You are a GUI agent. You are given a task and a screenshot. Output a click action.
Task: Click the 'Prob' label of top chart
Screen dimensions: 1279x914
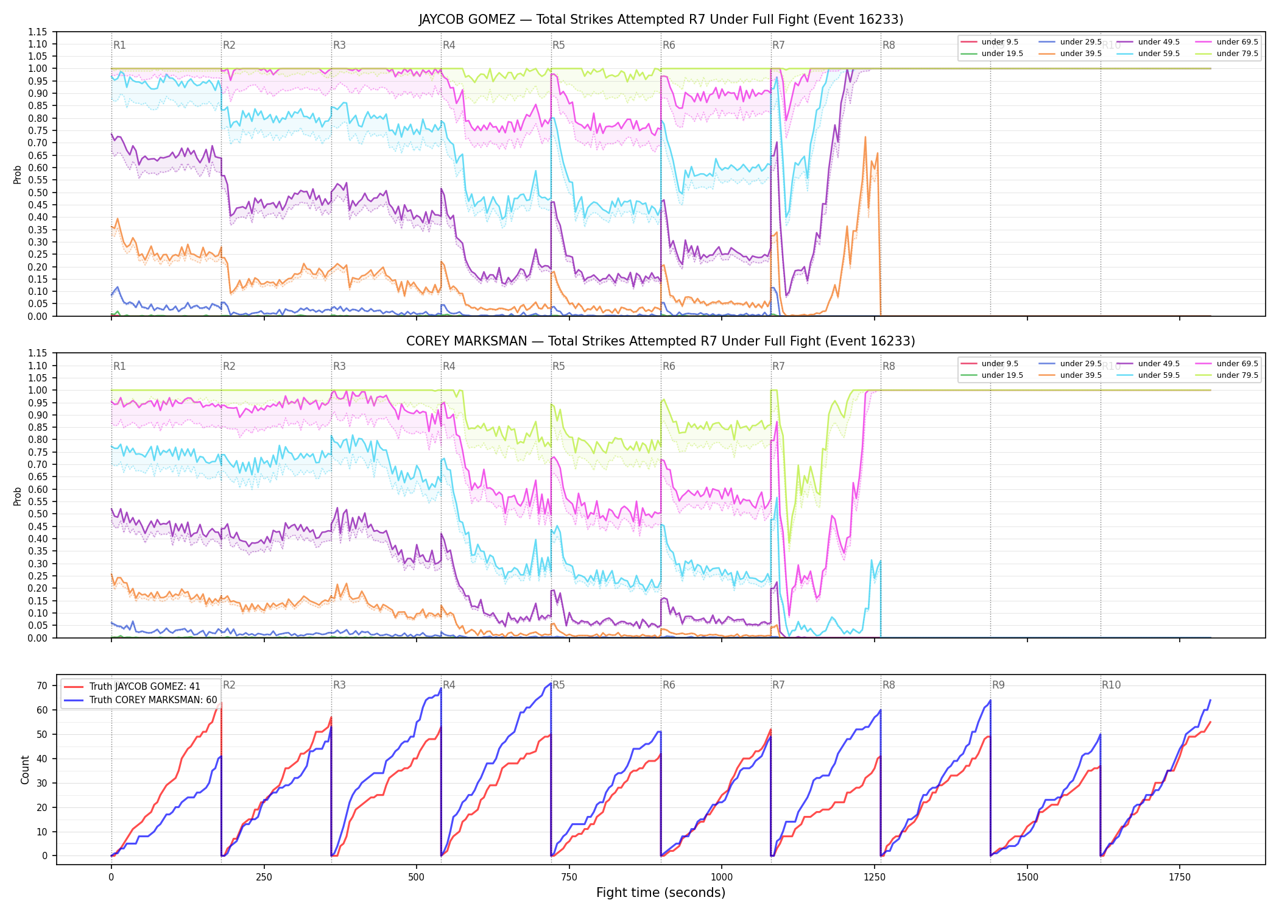[18, 175]
